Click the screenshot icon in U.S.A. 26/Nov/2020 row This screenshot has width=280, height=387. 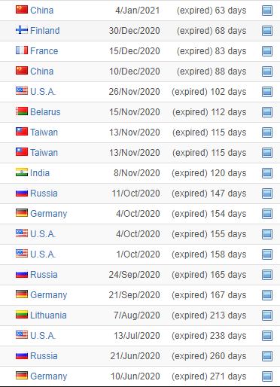coord(267,92)
